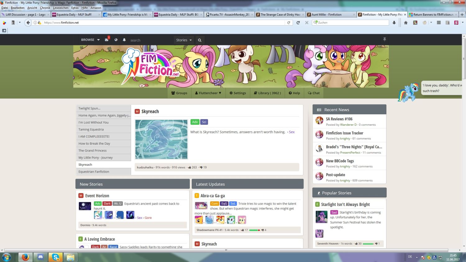The height and width of the screenshot is (262, 466).
Task: Open Groups from the navigation bar
Action: pos(179,93)
